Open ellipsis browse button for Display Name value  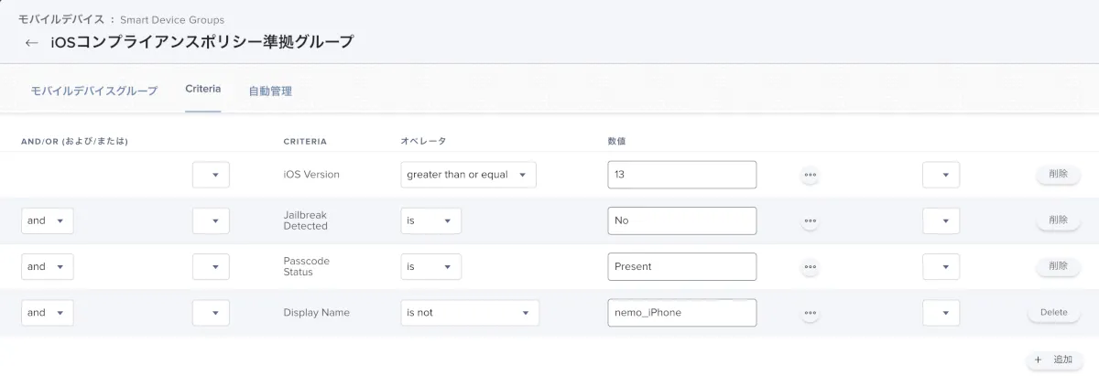coord(810,313)
